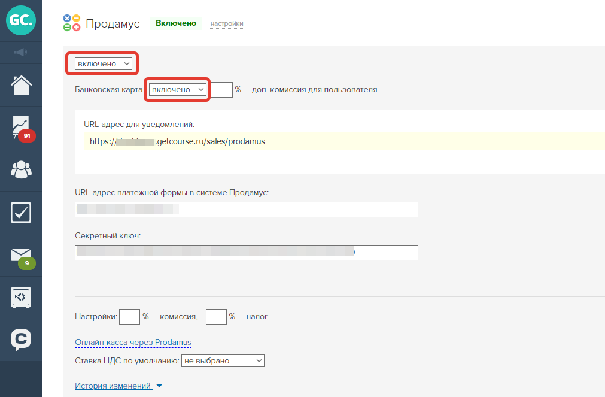This screenshot has width=605, height=397.
Task: Open the users group icon in sidebar
Action: [21, 169]
